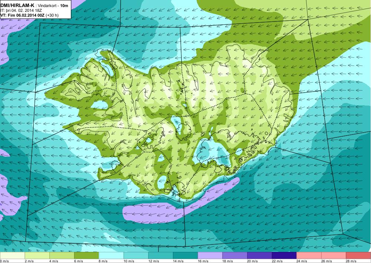Viewport: 371px width, 263px height.
Task: Select the 'VT: Fim 06.02.2014 00Z' line
Action: point(23,15)
